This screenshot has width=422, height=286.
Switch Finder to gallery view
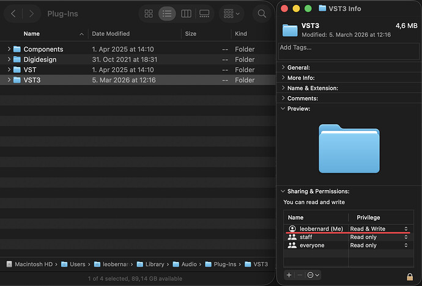point(205,13)
